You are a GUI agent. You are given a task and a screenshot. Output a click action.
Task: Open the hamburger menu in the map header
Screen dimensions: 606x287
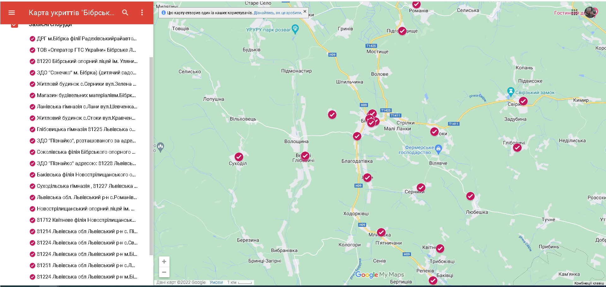click(12, 13)
